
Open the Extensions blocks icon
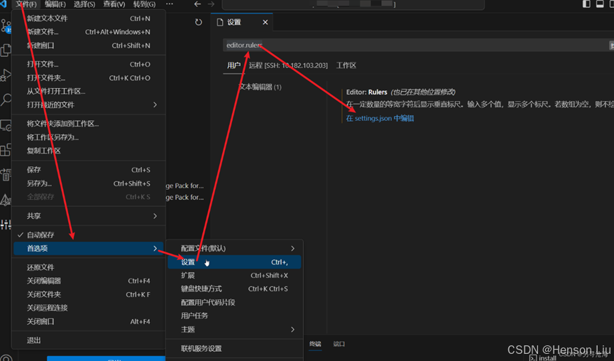coord(6,150)
